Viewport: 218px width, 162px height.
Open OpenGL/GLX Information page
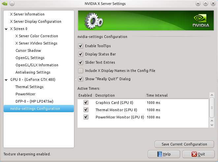coord(37,65)
